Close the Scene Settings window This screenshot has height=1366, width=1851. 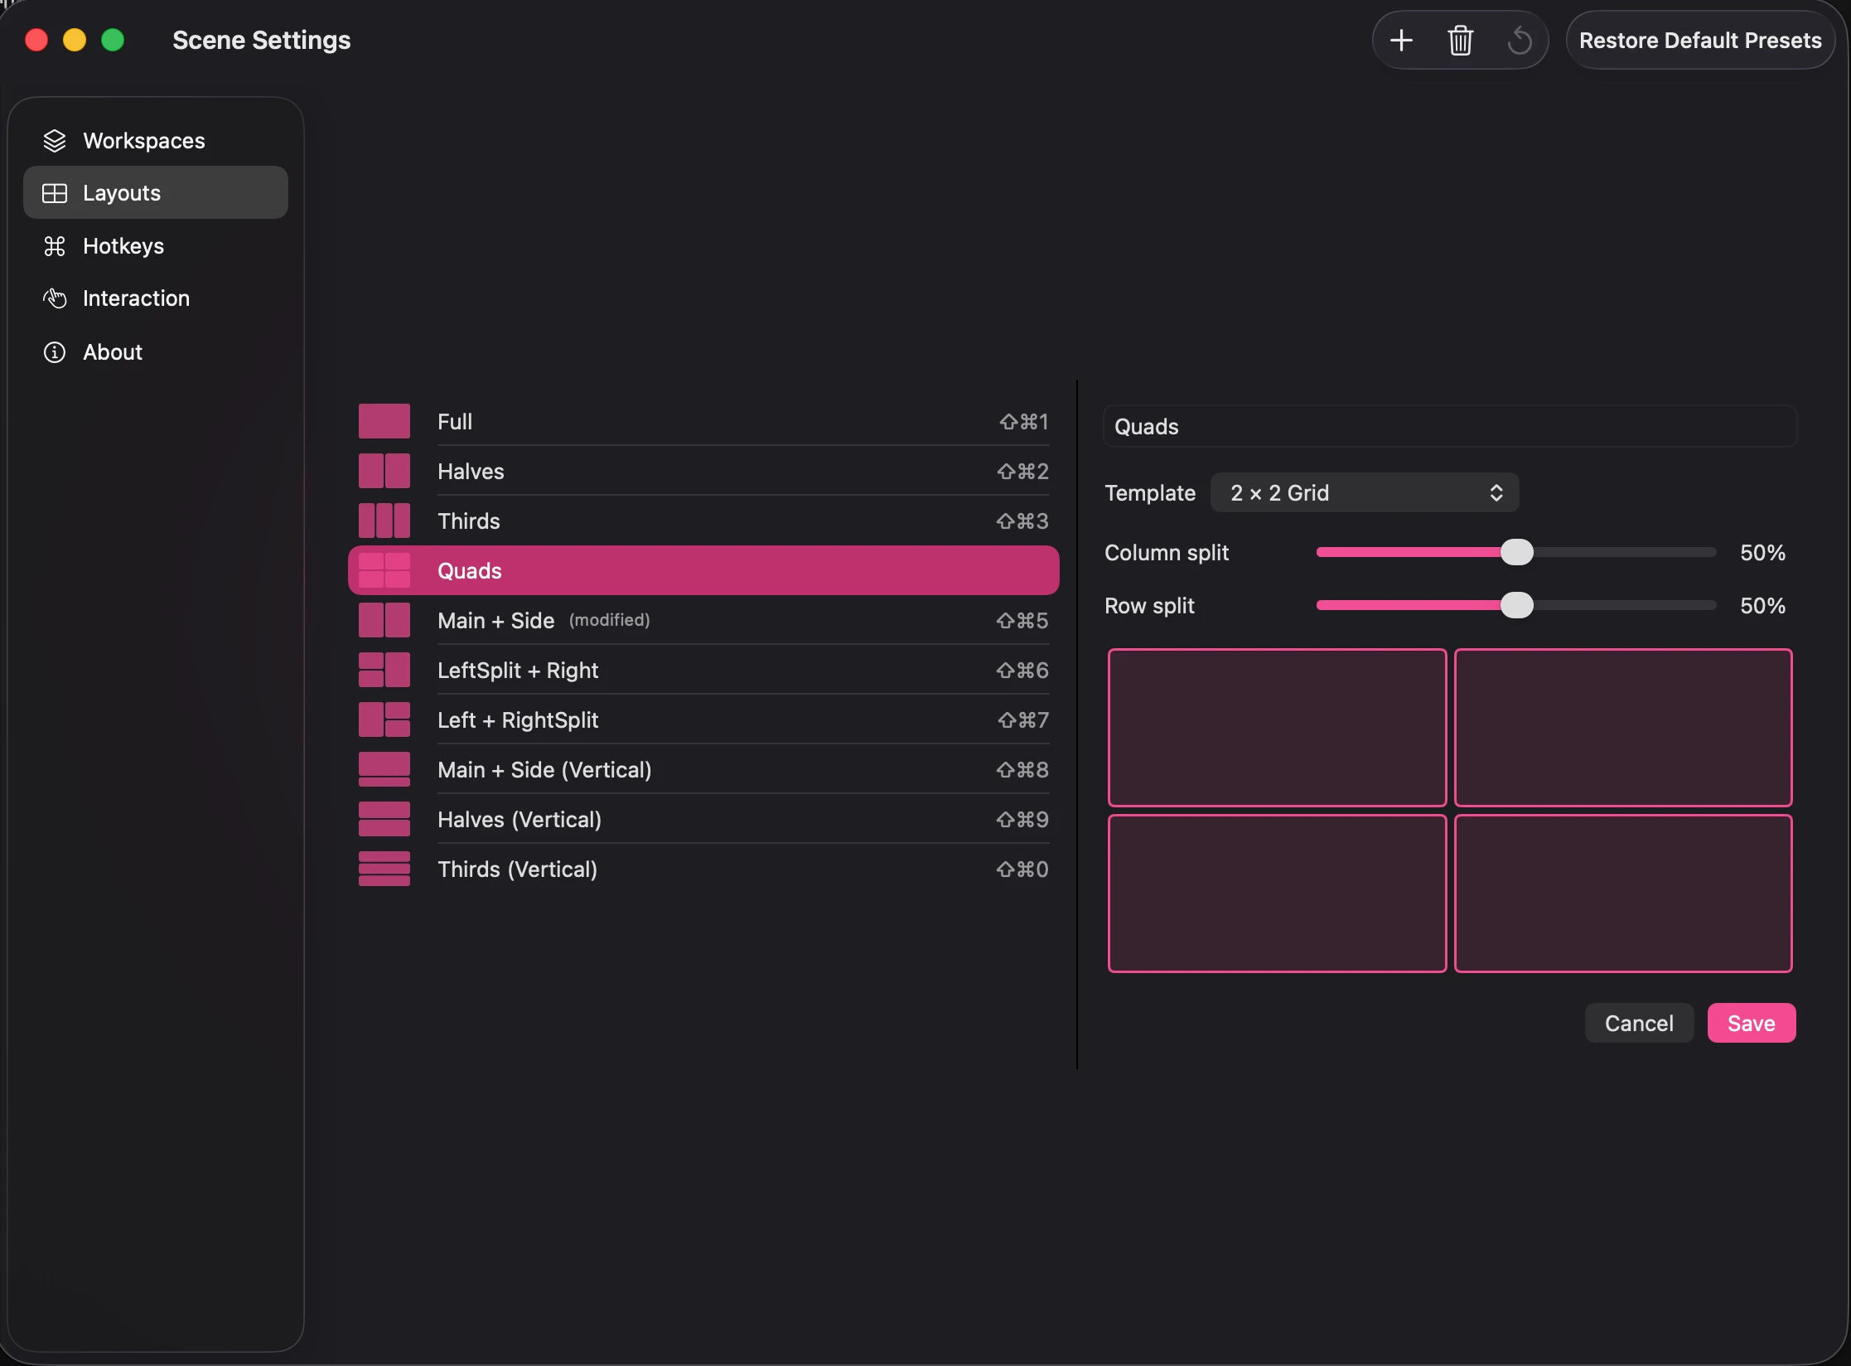click(36, 40)
